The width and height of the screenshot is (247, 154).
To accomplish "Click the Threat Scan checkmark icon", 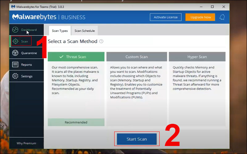I will (x=61, y=57).
